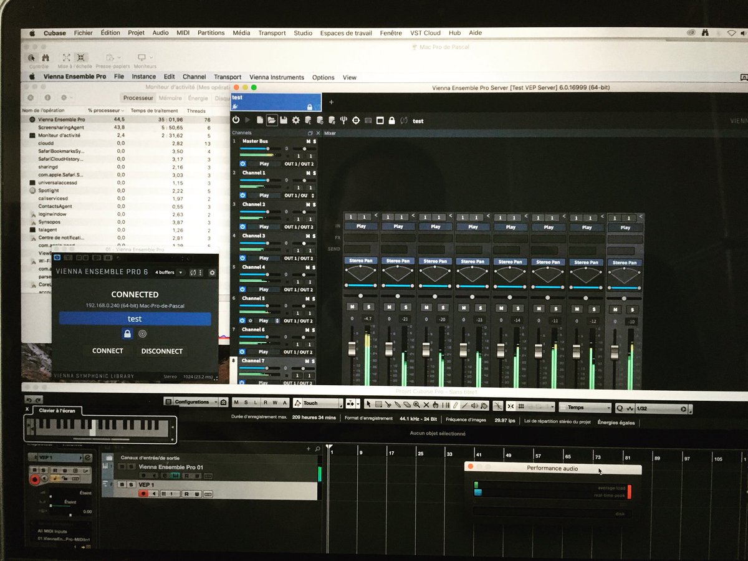Click the padlock icon in VEP server toolbar
This screenshot has height=561, width=748.
point(391,120)
